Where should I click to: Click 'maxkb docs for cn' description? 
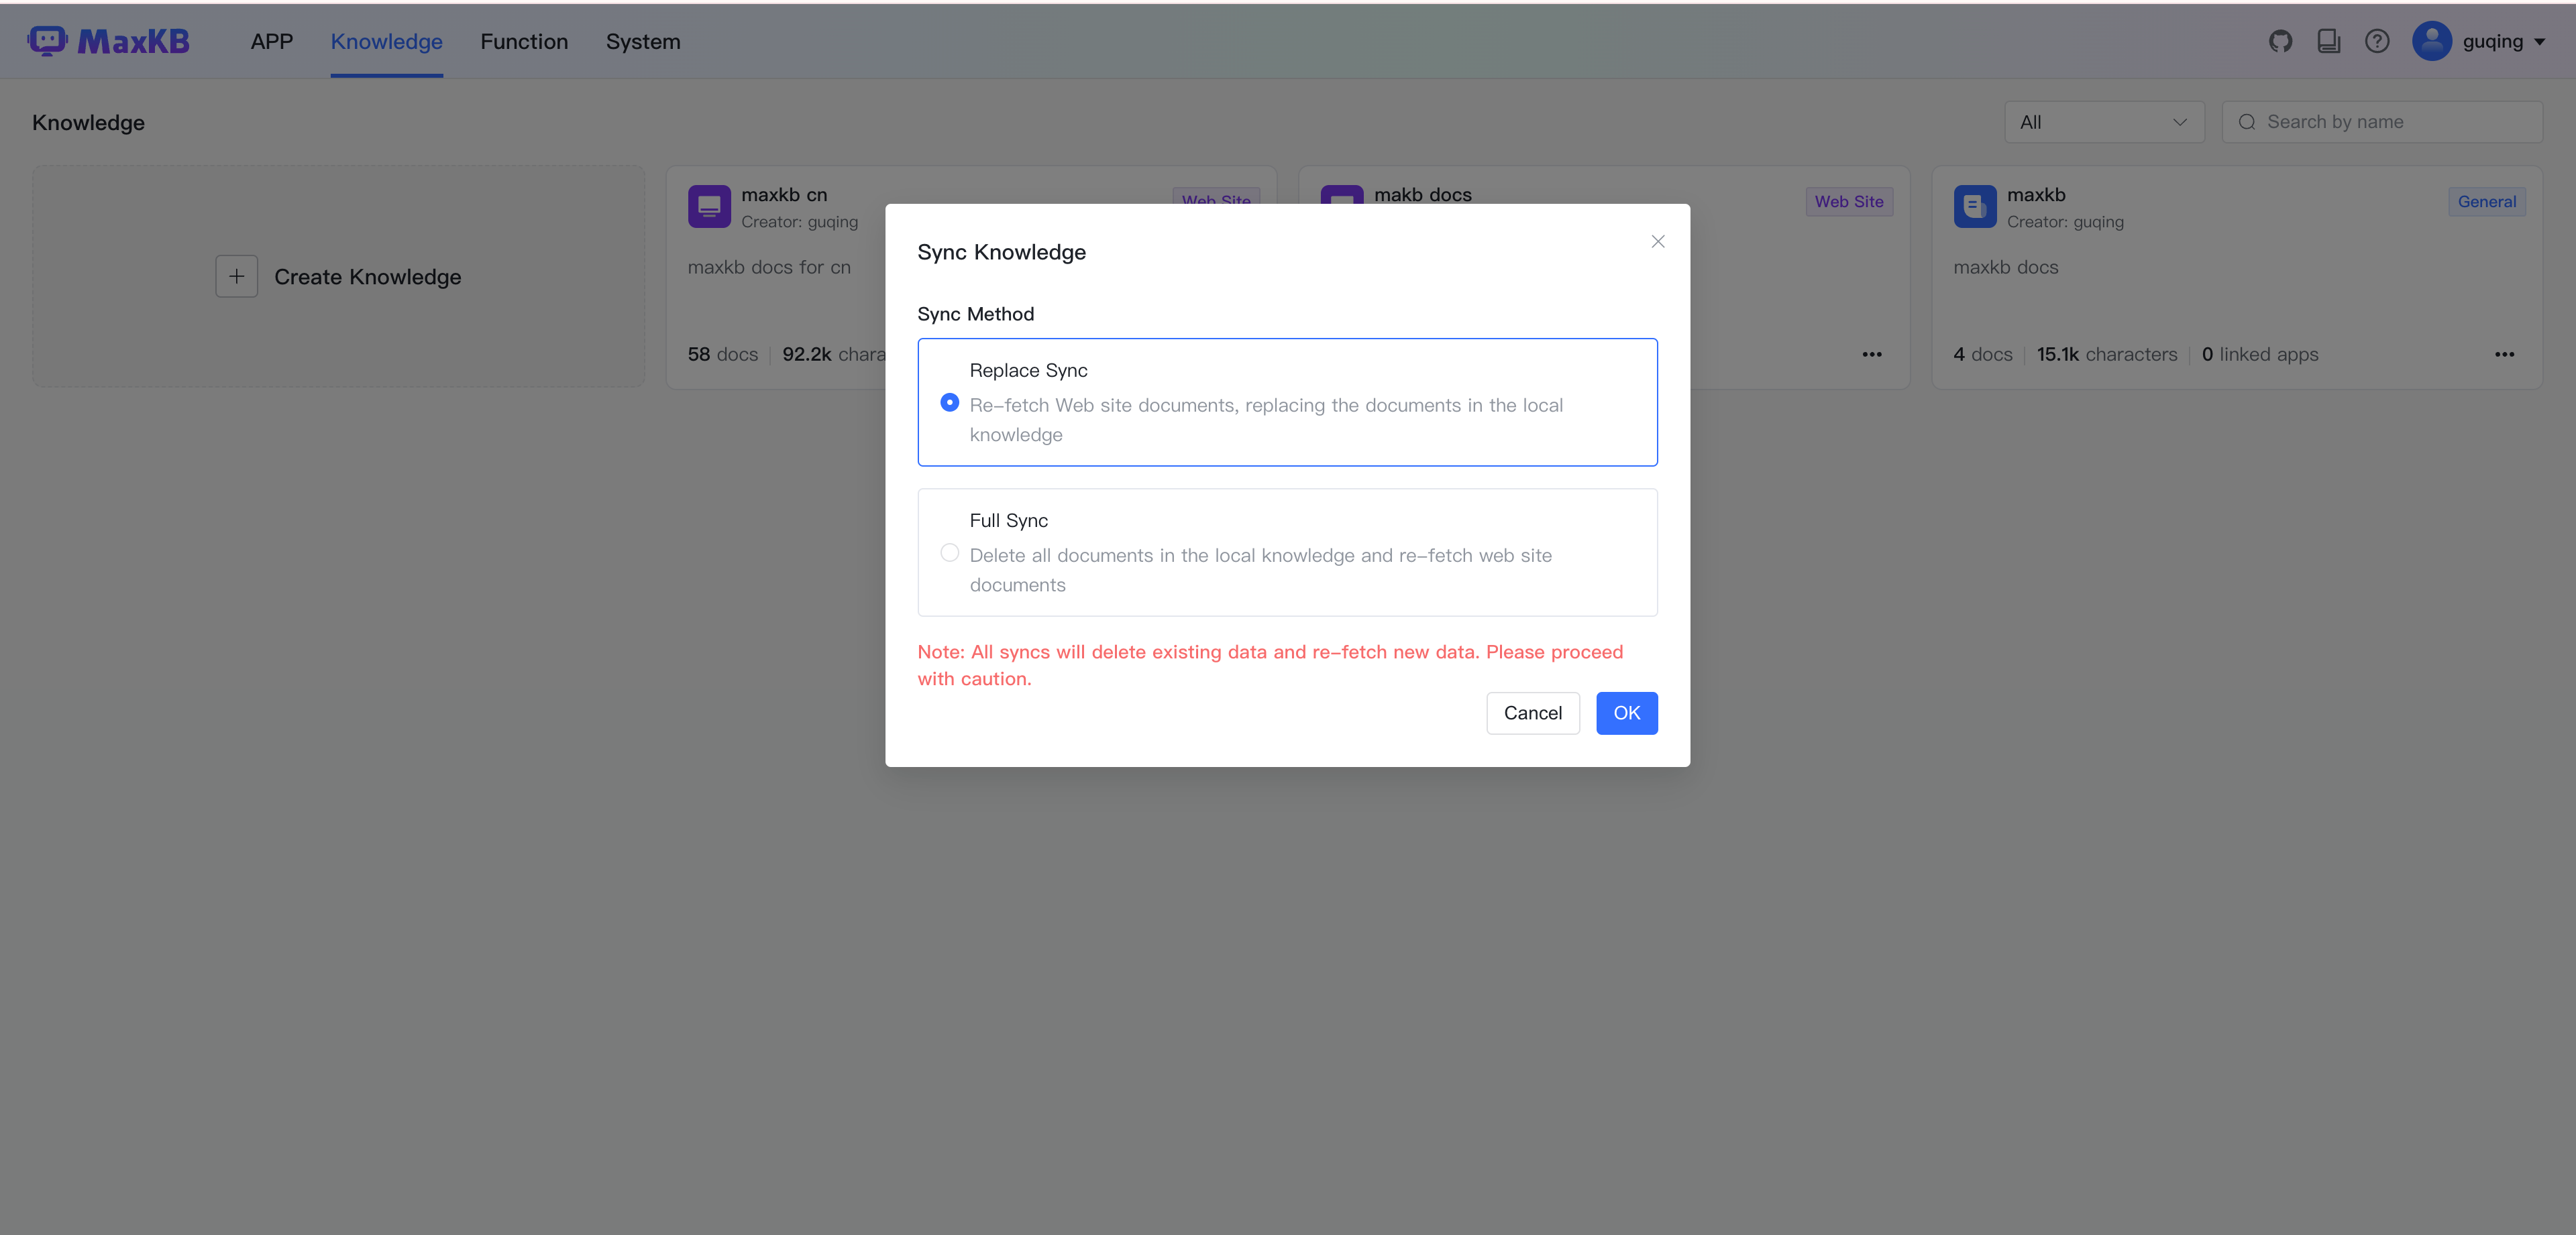point(768,268)
